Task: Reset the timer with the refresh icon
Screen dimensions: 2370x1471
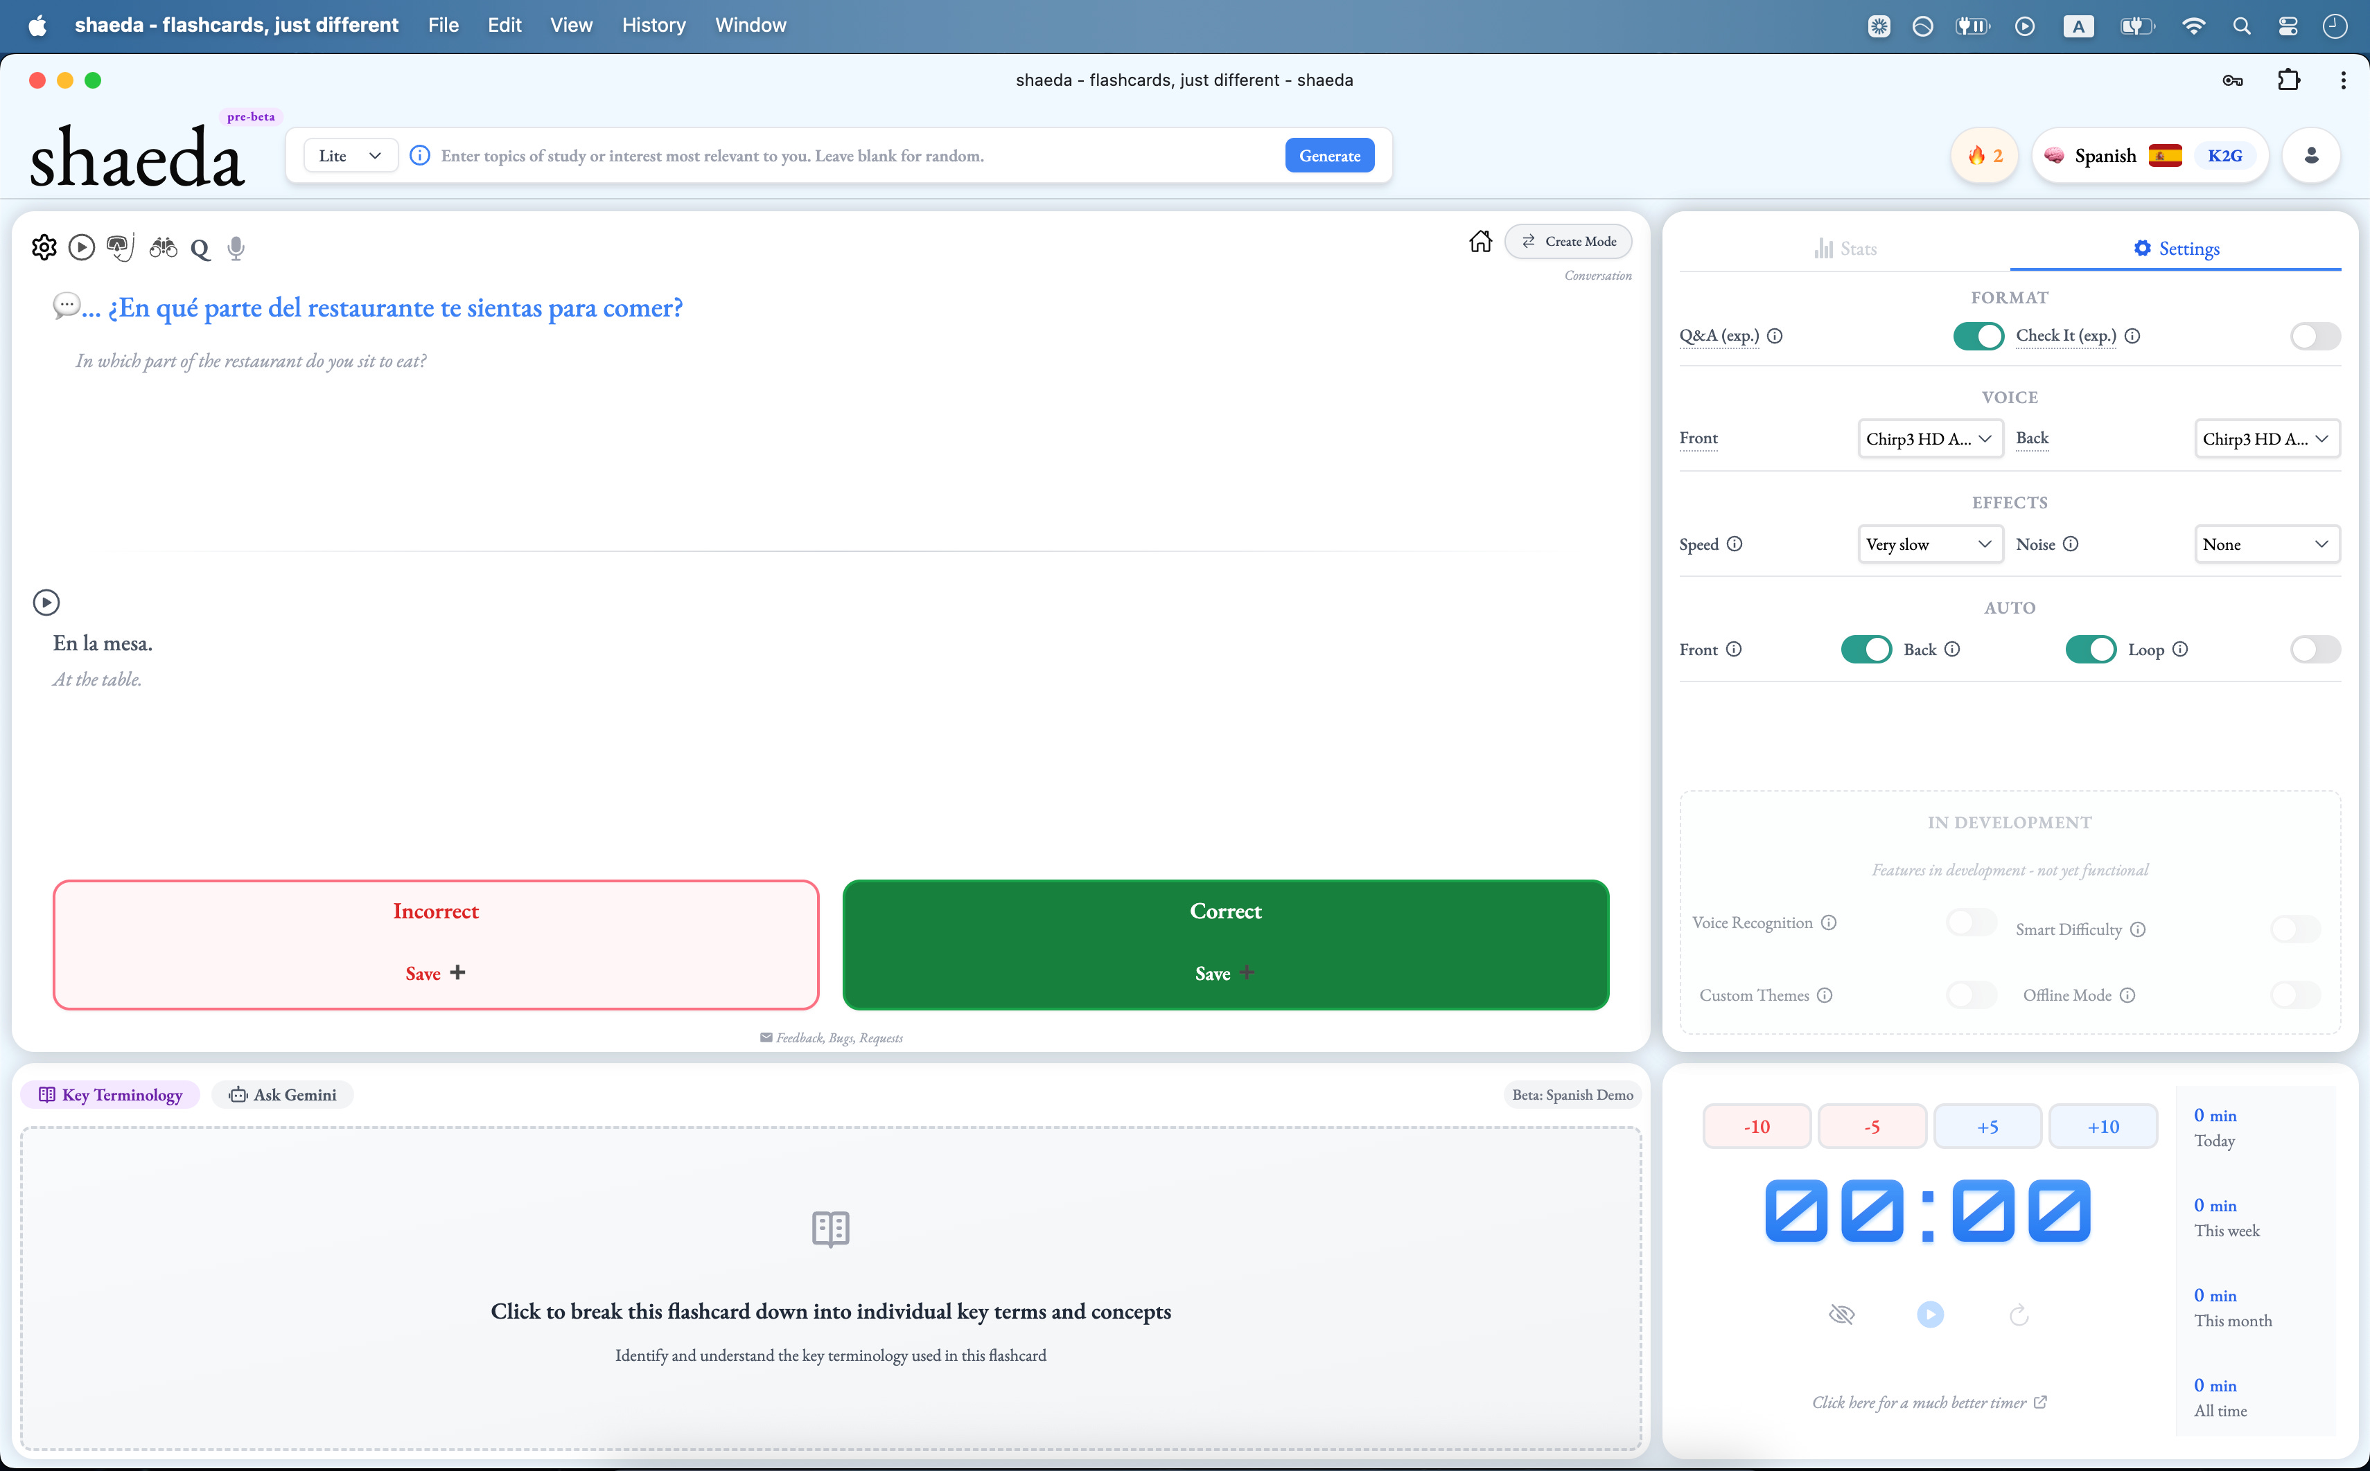Action: pos(2019,1315)
